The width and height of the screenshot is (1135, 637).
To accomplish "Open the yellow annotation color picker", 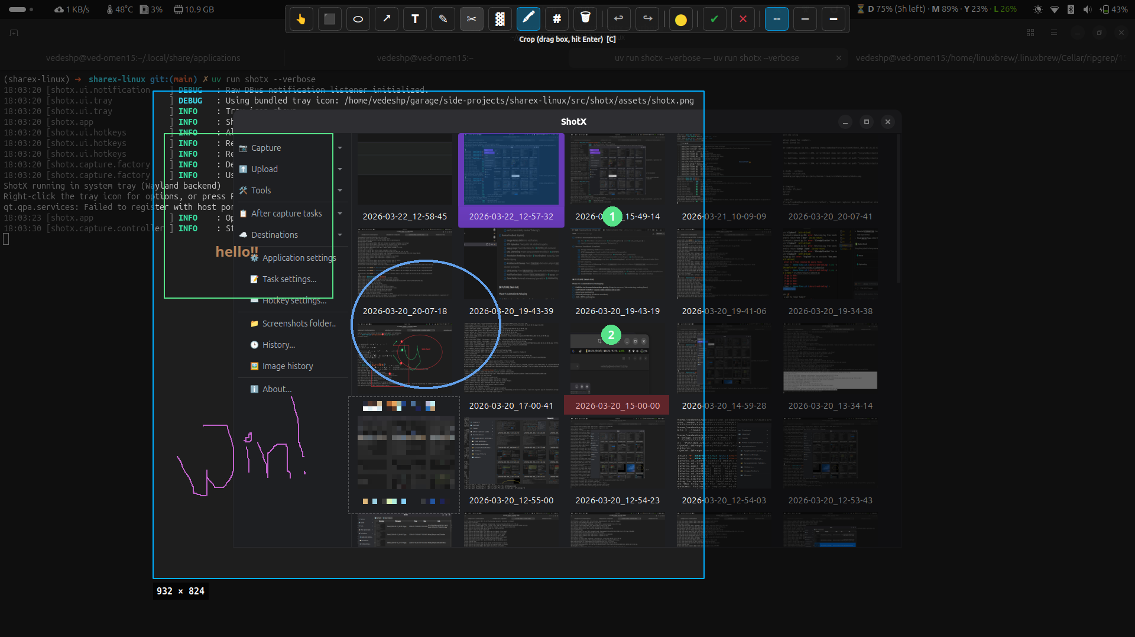I will 681,19.
